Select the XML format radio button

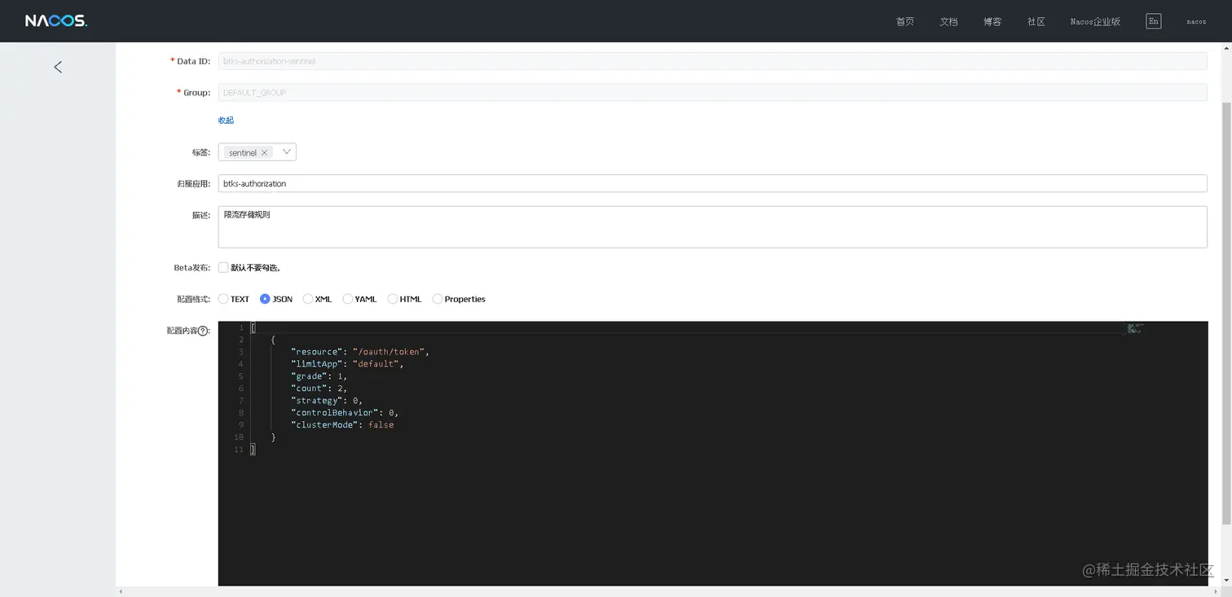point(308,299)
